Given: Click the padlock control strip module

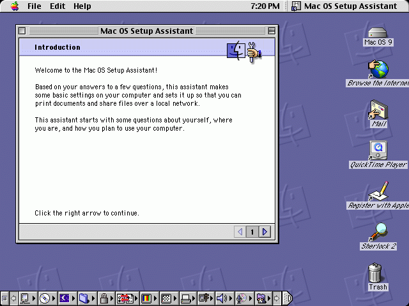Looking at the screenshot, I should coord(104,298).
